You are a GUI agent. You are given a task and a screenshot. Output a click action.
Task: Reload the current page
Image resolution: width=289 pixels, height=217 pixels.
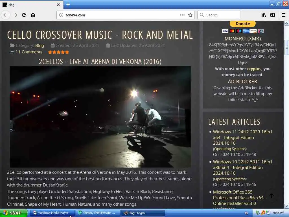(24, 15)
